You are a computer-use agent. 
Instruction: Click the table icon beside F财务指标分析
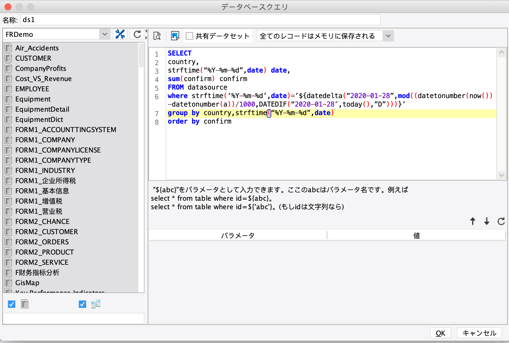(9, 272)
